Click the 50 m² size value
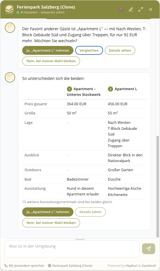The height and width of the screenshot is (271, 160). (x=72, y=113)
